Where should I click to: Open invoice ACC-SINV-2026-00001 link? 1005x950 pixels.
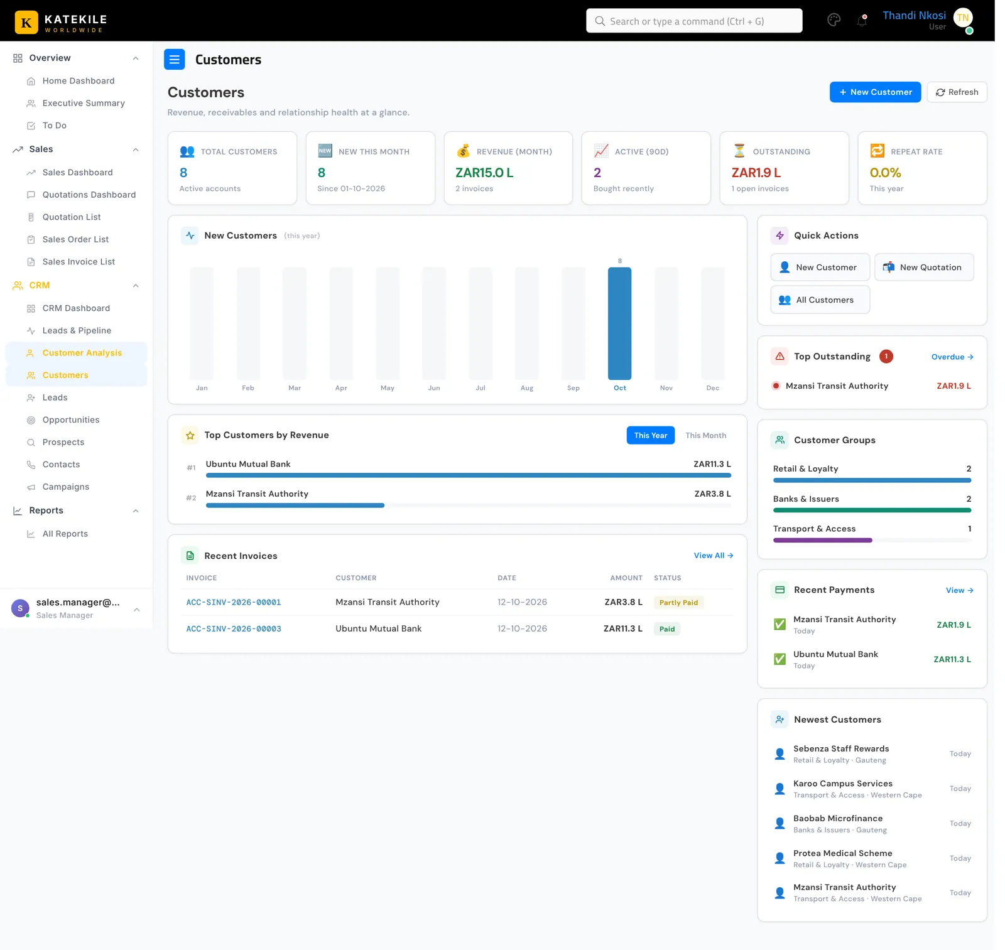[234, 602]
